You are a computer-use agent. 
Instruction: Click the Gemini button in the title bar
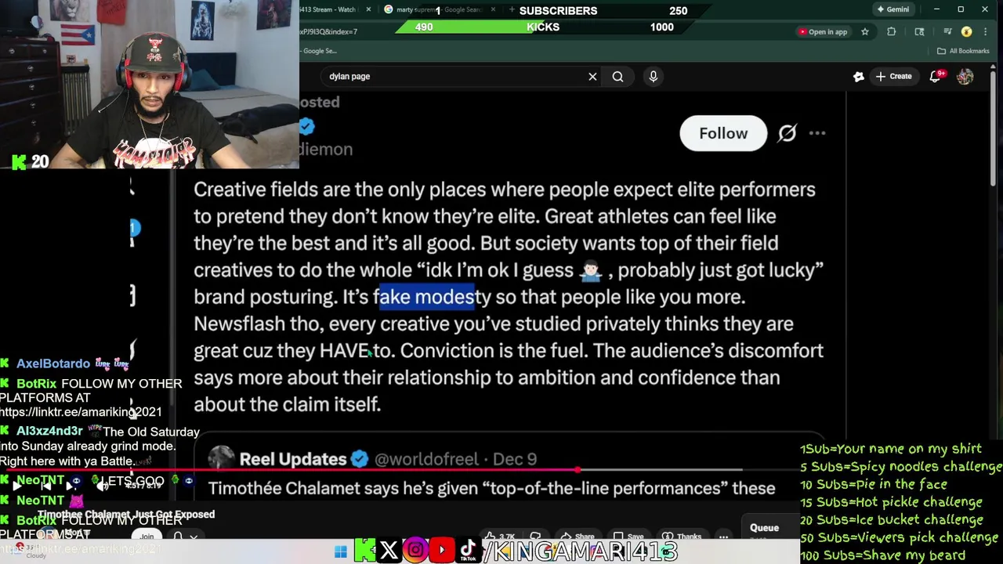click(x=893, y=9)
